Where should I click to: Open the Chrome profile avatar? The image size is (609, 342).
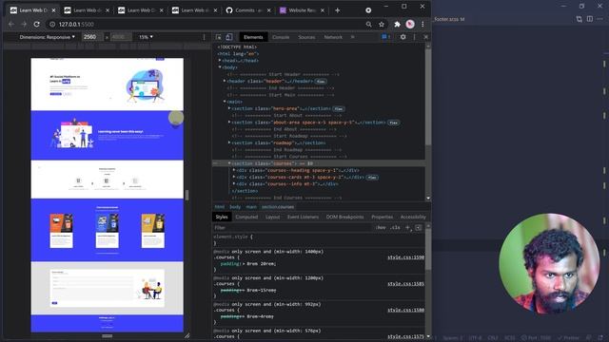click(x=410, y=24)
